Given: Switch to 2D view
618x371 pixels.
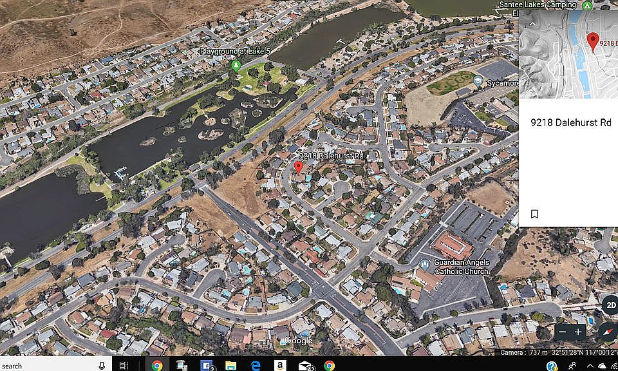Looking at the screenshot, I should pos(610,305).
